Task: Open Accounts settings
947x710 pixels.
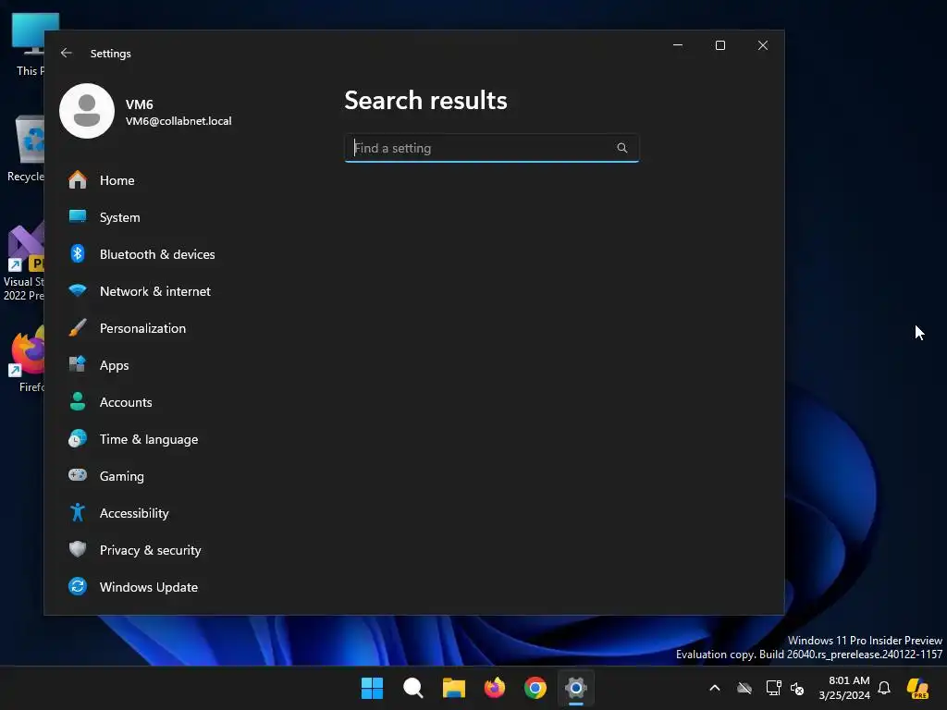Action: tap(126, 402)
